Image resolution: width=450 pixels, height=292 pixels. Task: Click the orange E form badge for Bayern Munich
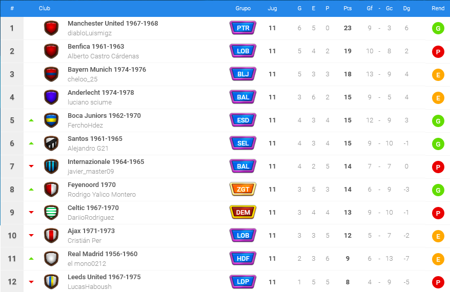(438, 75)
